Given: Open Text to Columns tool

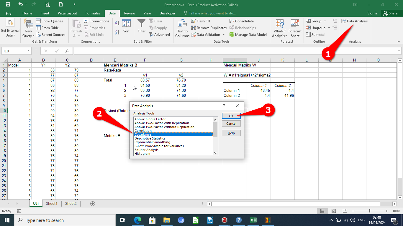Looking at the screenshot, I should tap(182, 29).
